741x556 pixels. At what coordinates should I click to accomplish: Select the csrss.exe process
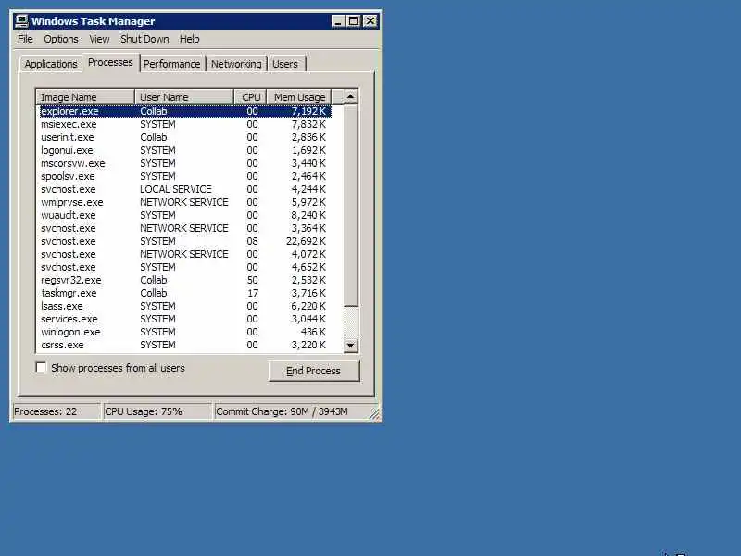coord(184,345)
